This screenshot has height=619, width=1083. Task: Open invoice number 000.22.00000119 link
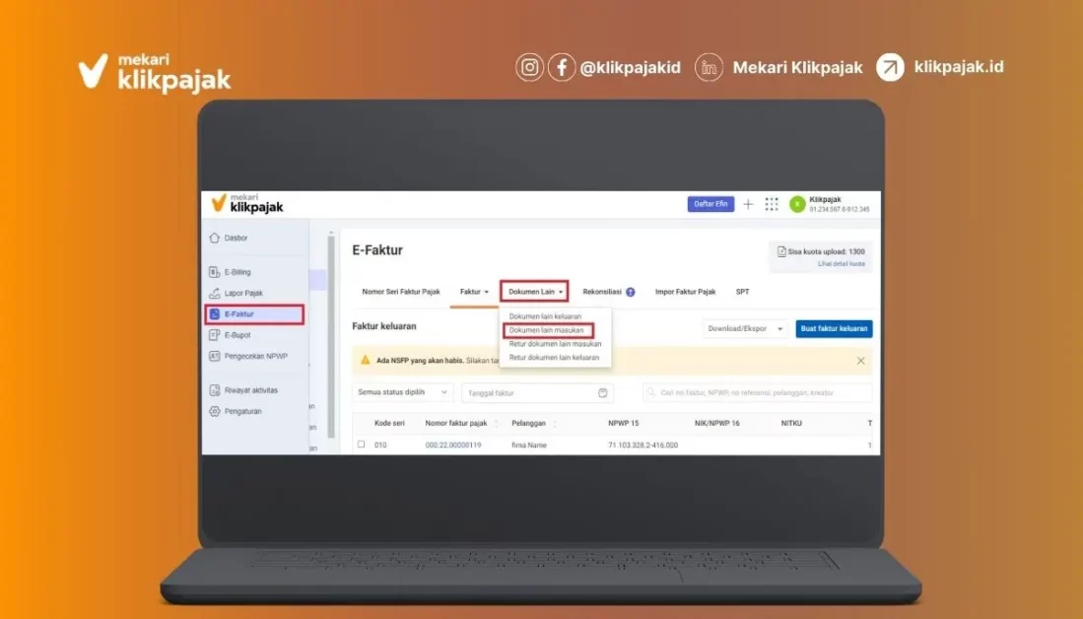[453, 446]
